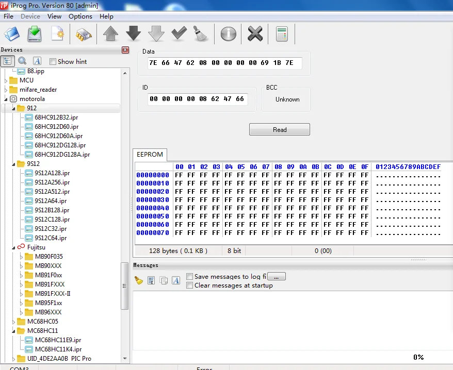Expand the MCU folder
Viewport: 453px width, 370px height.
[6, 80]
